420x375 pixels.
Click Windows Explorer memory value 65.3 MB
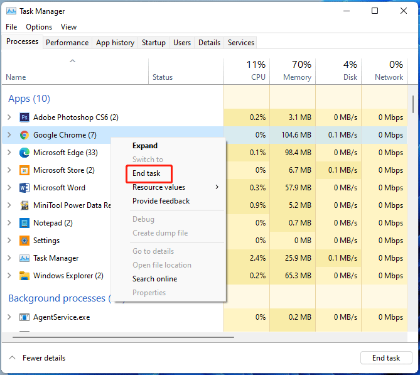(x=298, y=276)
